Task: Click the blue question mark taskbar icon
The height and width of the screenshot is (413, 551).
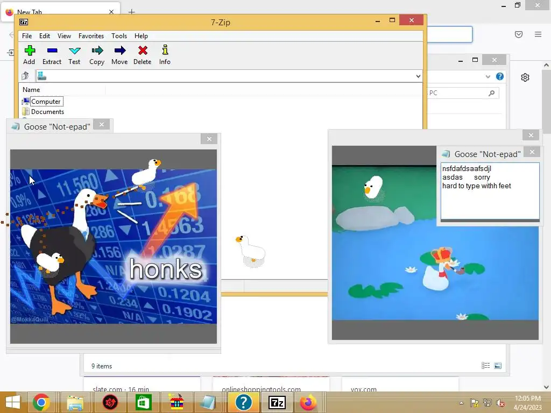Action: (244, 402)
